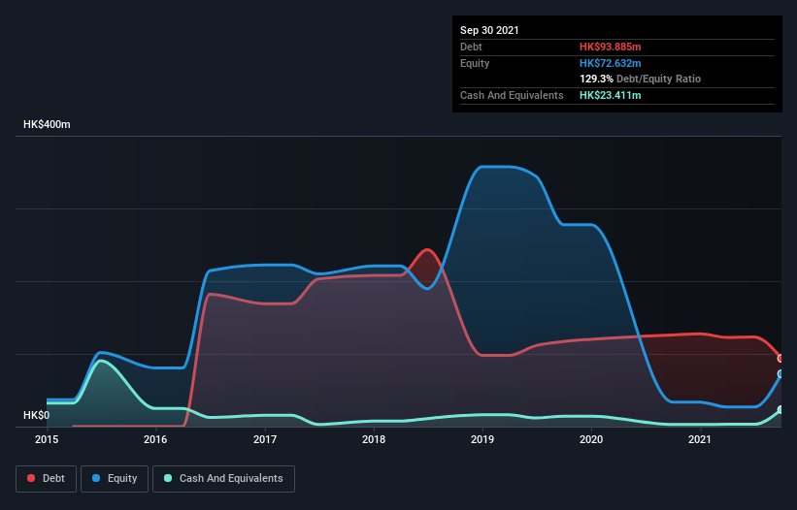Click the 2019 x-axis label
The height and width of the screenshot is (510, 797).
point(482,439)
